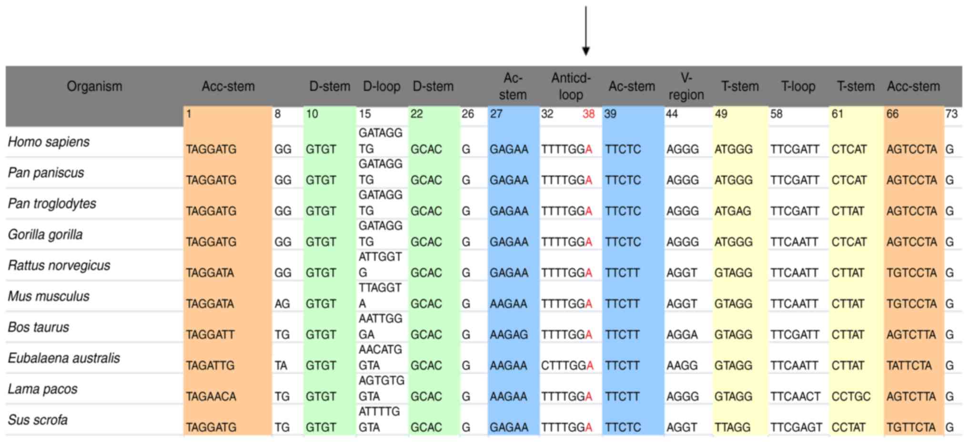Click the red position number 38
This screenshot has height=443, width=968.
(x=588, y=114)
